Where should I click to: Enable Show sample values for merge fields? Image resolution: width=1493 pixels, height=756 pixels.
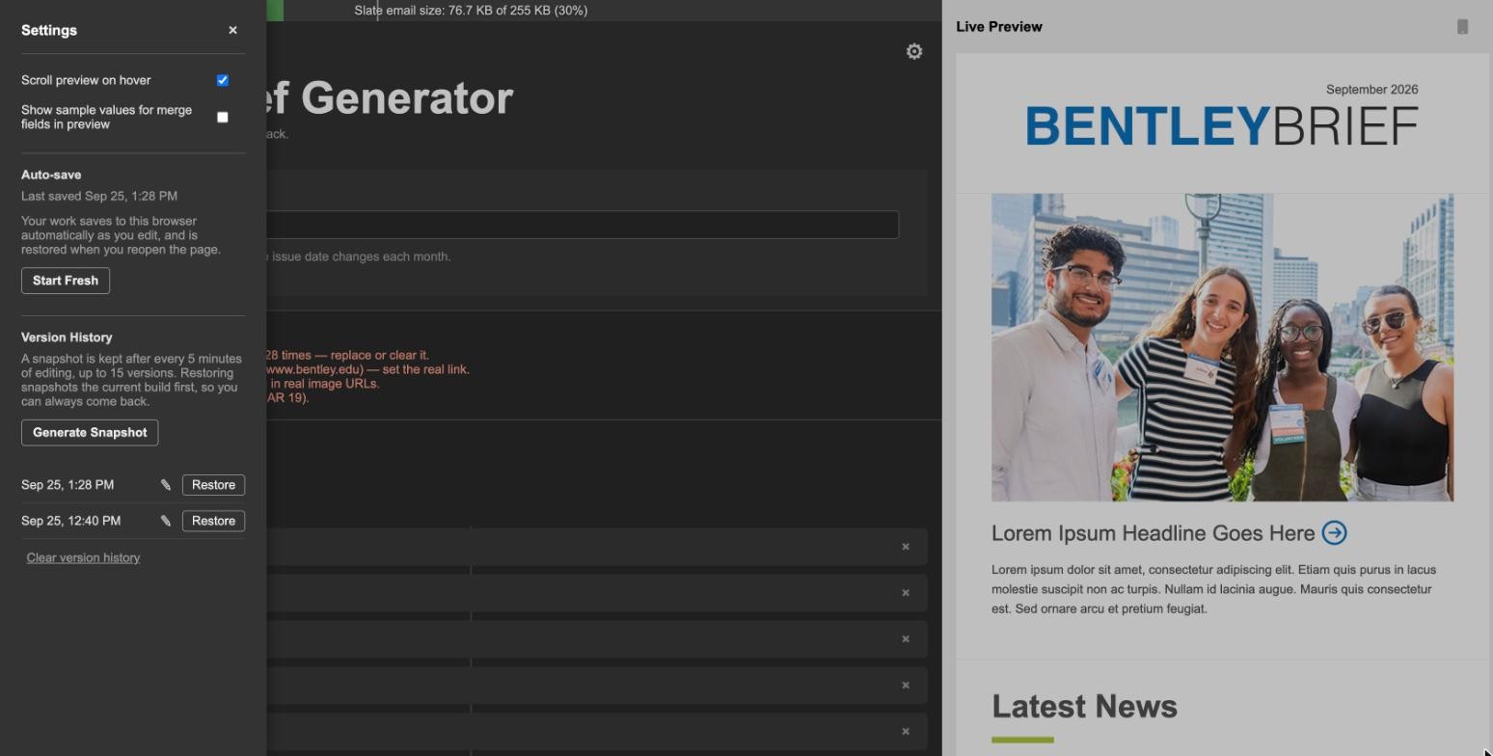(x=223, y=117)
